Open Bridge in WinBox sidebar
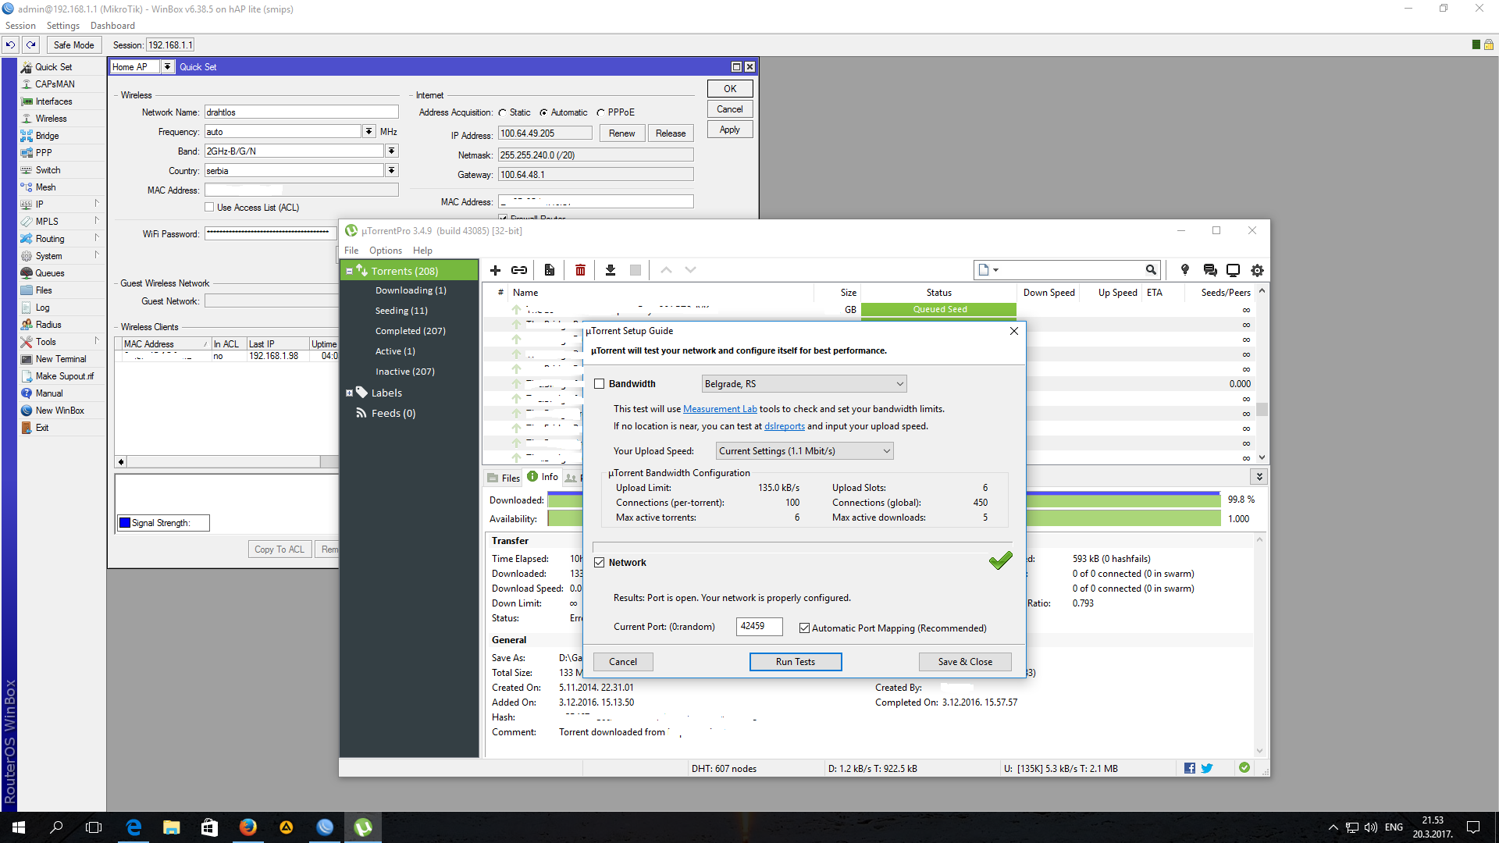The height and width of the screenshot is (843, 1499). point(47,136)
